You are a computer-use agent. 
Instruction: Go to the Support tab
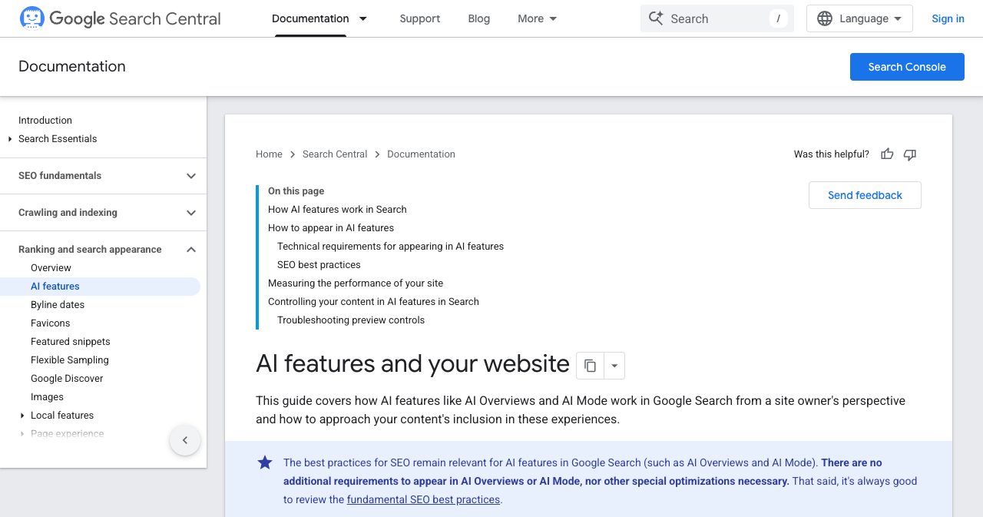tap(420, 18)
